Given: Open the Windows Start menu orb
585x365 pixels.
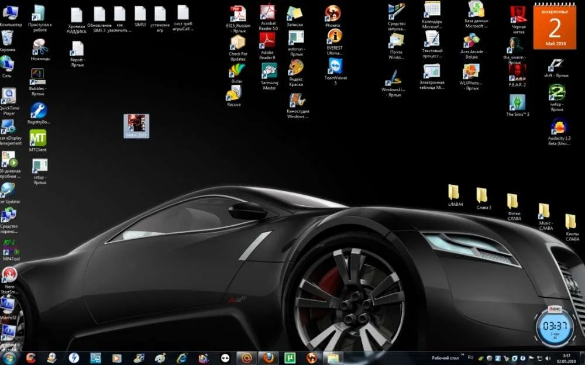Looking at the screenshot, I should [10, 357].
